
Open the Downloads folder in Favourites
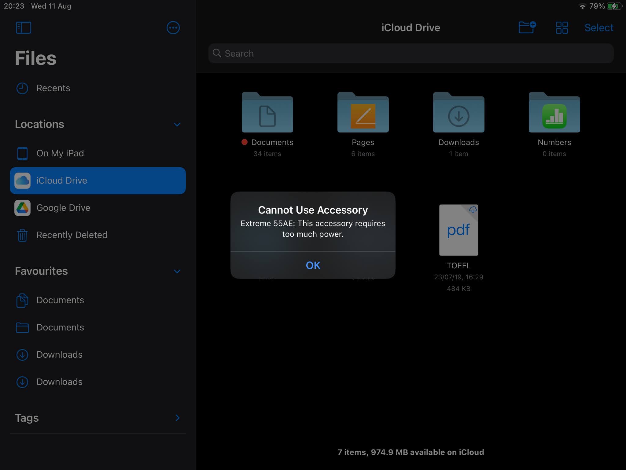point(59,355)
